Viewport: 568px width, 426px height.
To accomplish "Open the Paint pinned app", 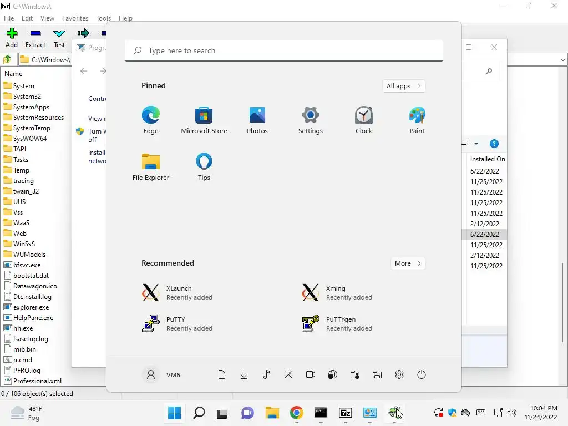I will coord(417,120).
